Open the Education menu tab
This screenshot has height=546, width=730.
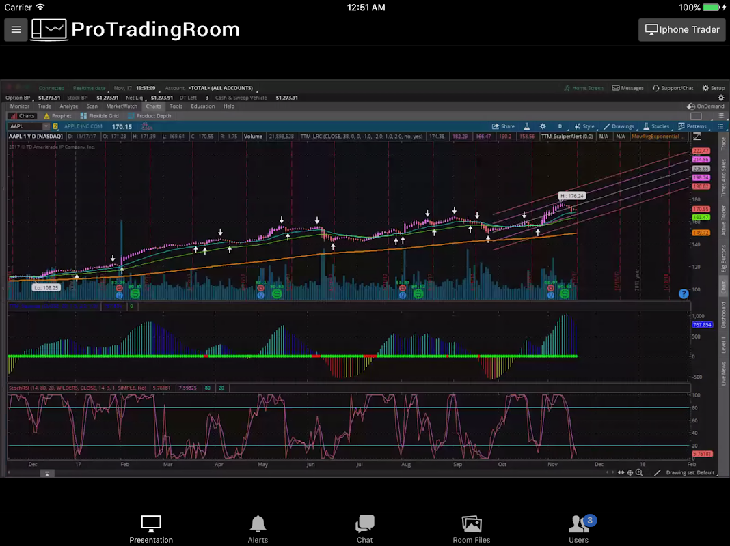203,106
